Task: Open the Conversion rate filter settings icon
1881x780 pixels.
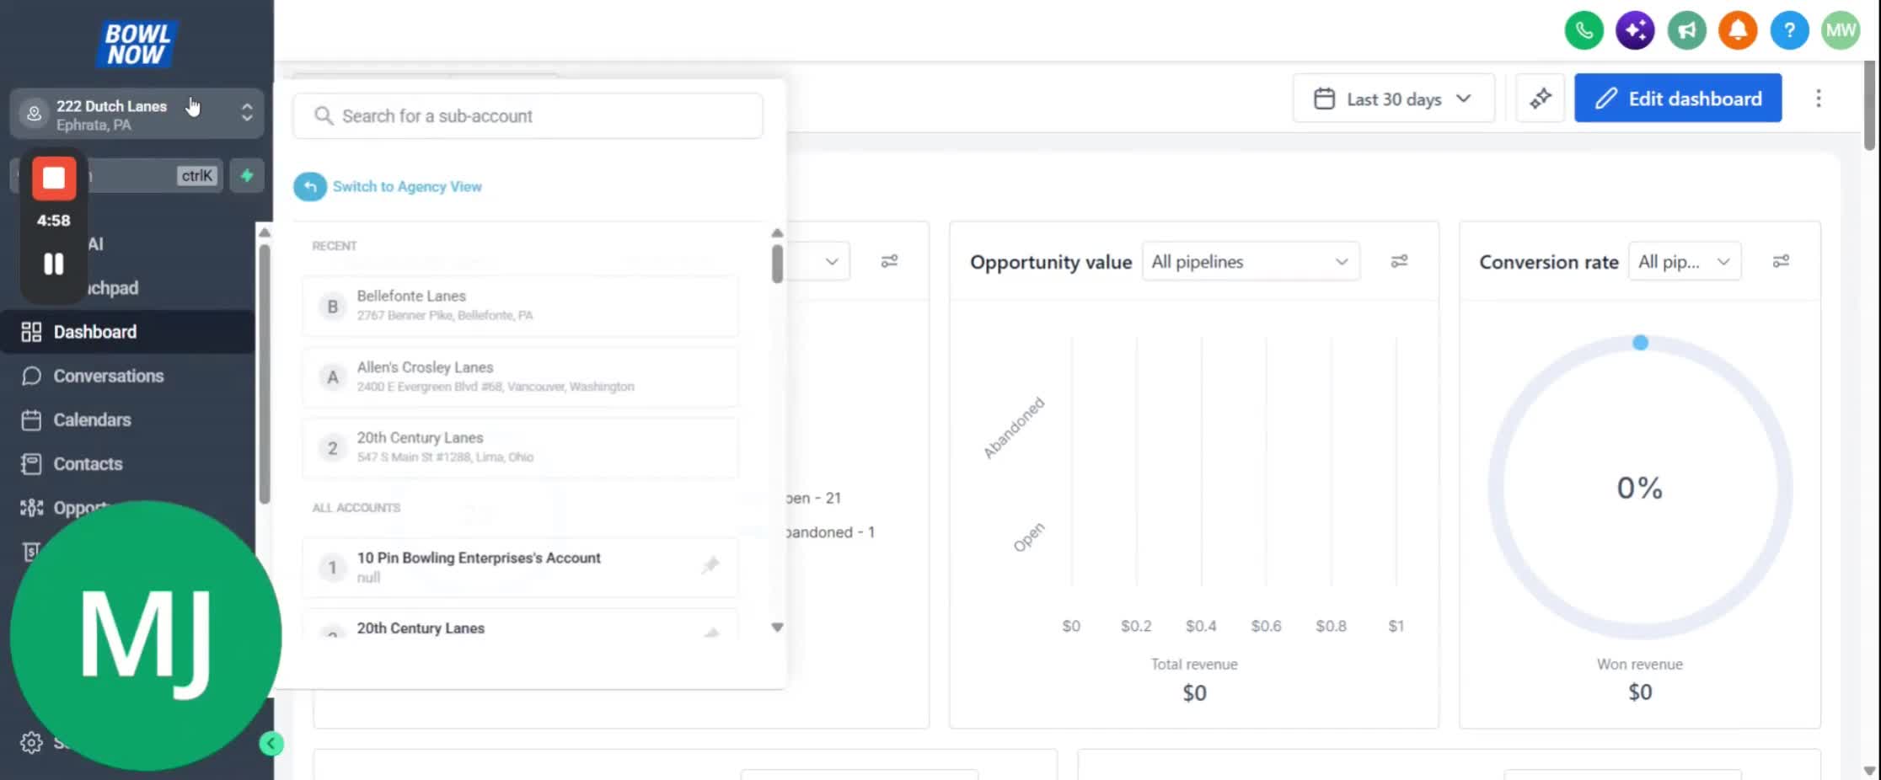Action: tap(1781, 262)
